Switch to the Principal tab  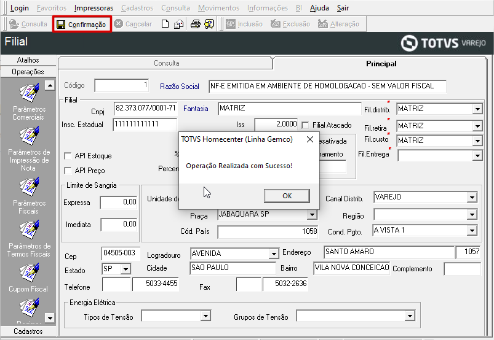point(381,63)
